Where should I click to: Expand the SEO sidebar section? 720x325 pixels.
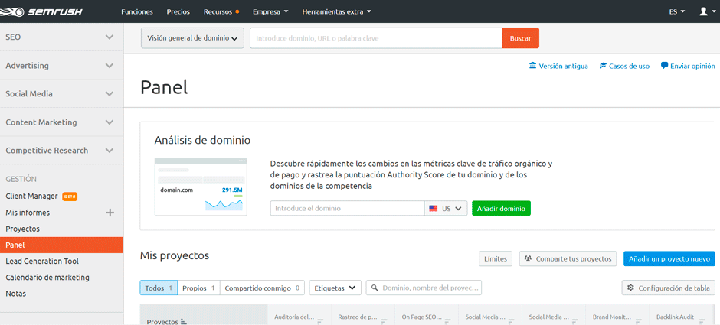(x=61, y=37)
